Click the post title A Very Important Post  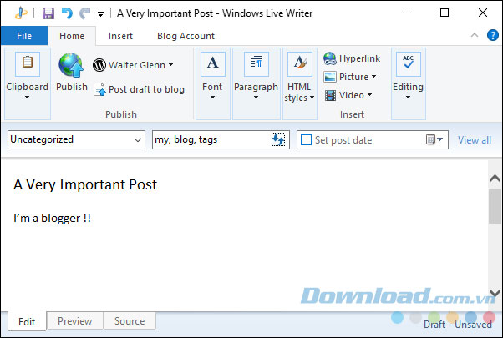(85, 184)
